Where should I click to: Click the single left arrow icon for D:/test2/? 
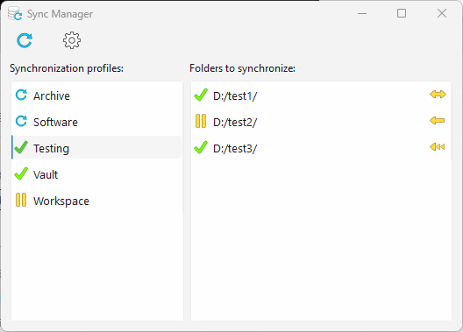(438, 121)
